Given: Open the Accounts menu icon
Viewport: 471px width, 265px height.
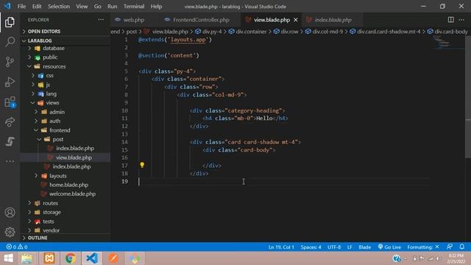Looking at the screenshot, I should click(10, 213).
